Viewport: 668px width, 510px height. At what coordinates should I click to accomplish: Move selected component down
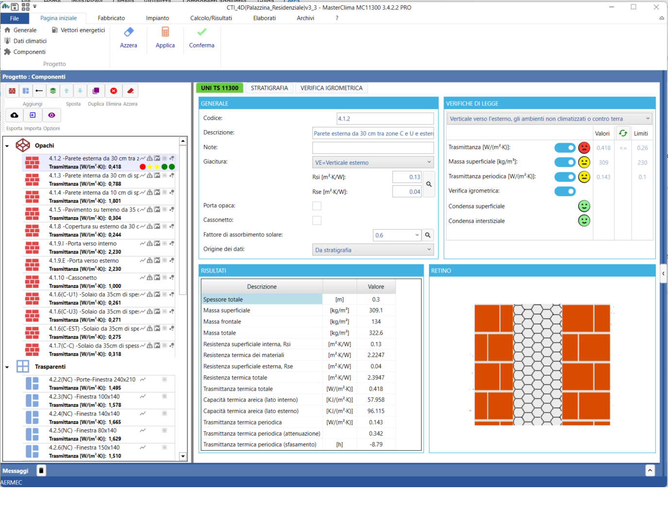[x=80, y=91]
